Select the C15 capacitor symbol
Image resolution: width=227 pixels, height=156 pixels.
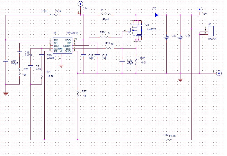20,52
